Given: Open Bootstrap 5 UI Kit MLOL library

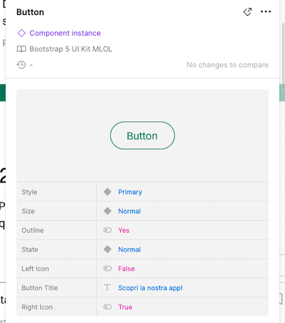Looking at the screenshot, I should coord(71,49).
